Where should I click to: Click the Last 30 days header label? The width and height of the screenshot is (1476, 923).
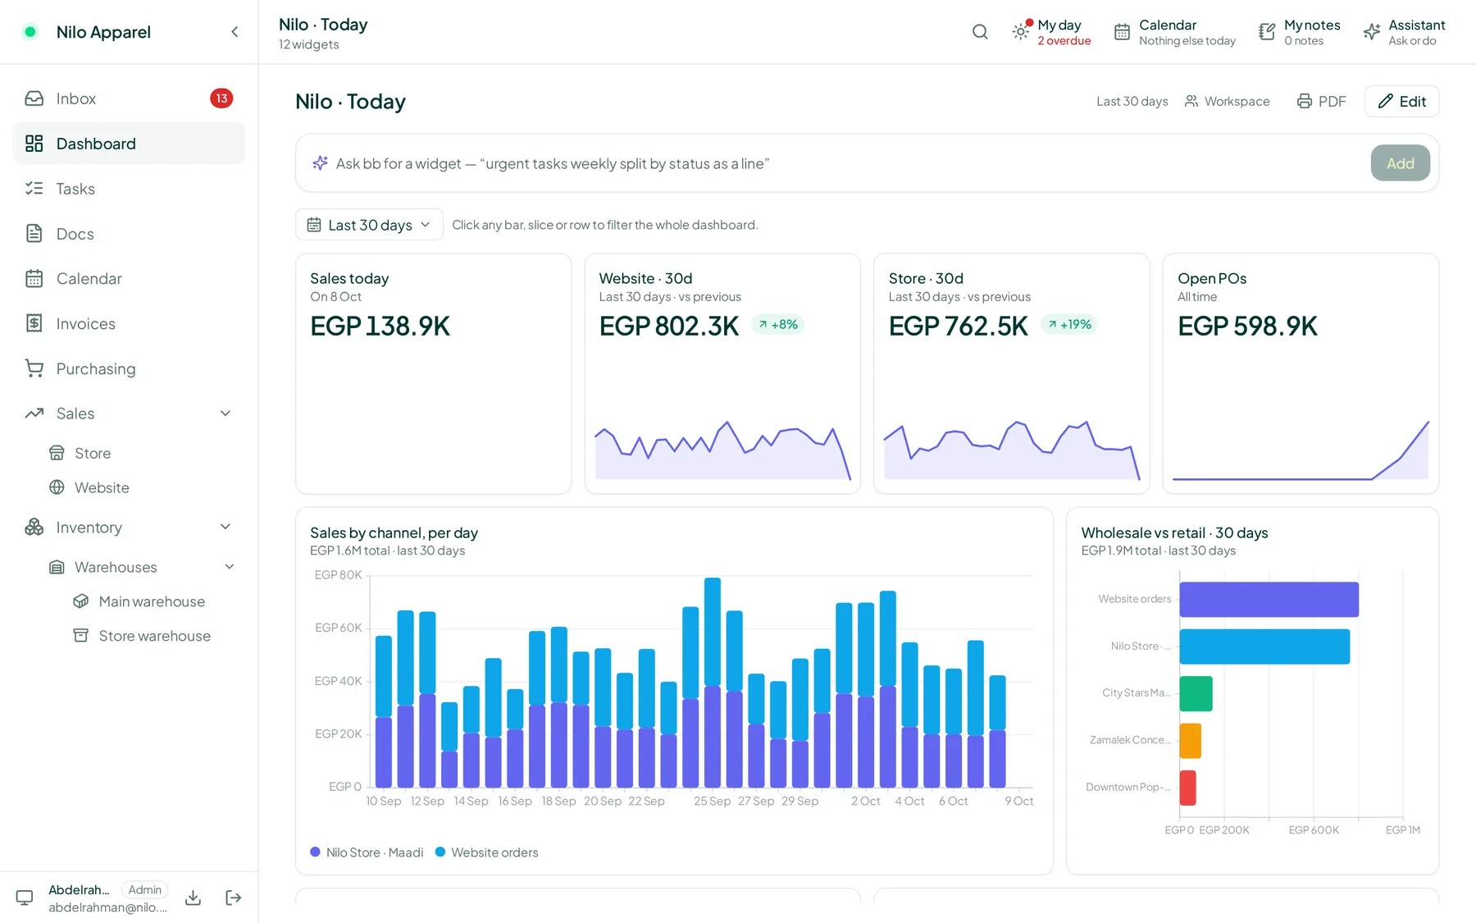point(1132,101)
